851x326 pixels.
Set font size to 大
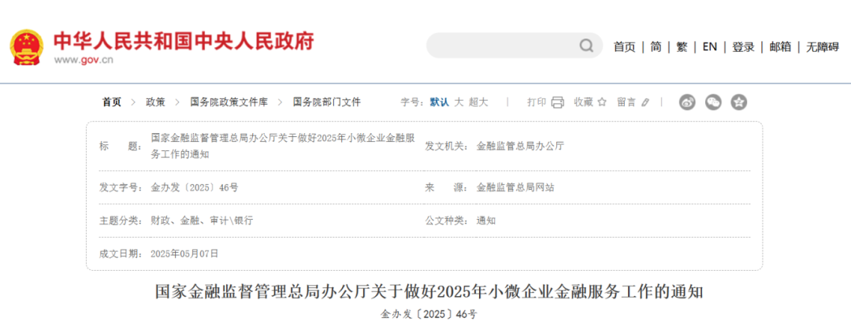pyautogui.click(x=459, y=102)
